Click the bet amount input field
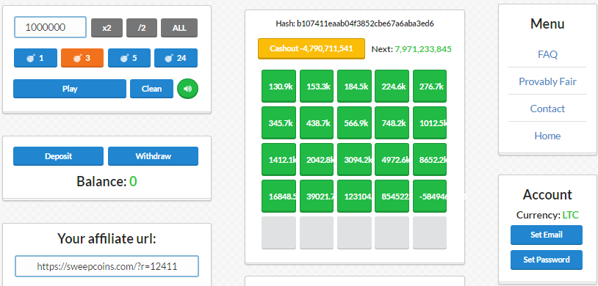Screen dimensions: 598x286 [x=51, y=27]
